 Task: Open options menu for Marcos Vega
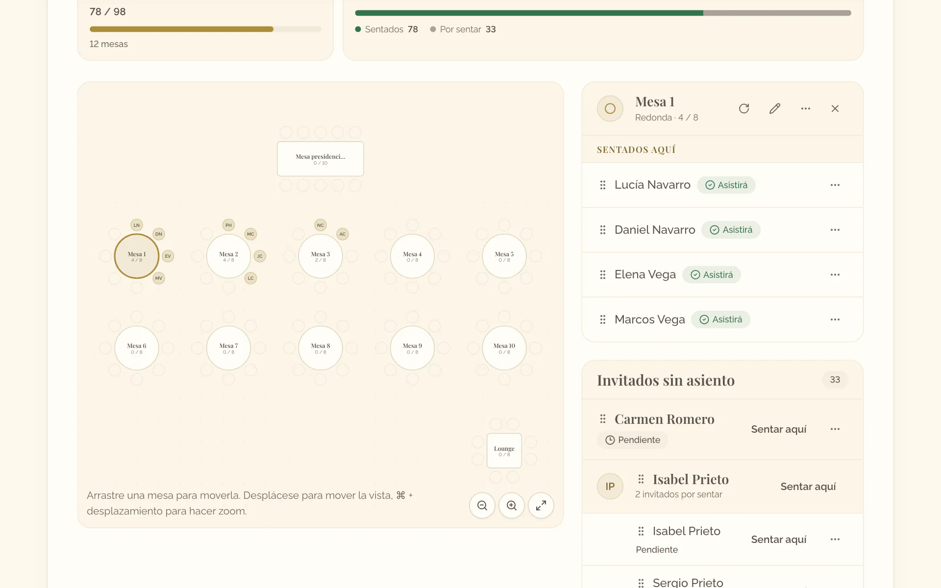click(x=835, y=319)
